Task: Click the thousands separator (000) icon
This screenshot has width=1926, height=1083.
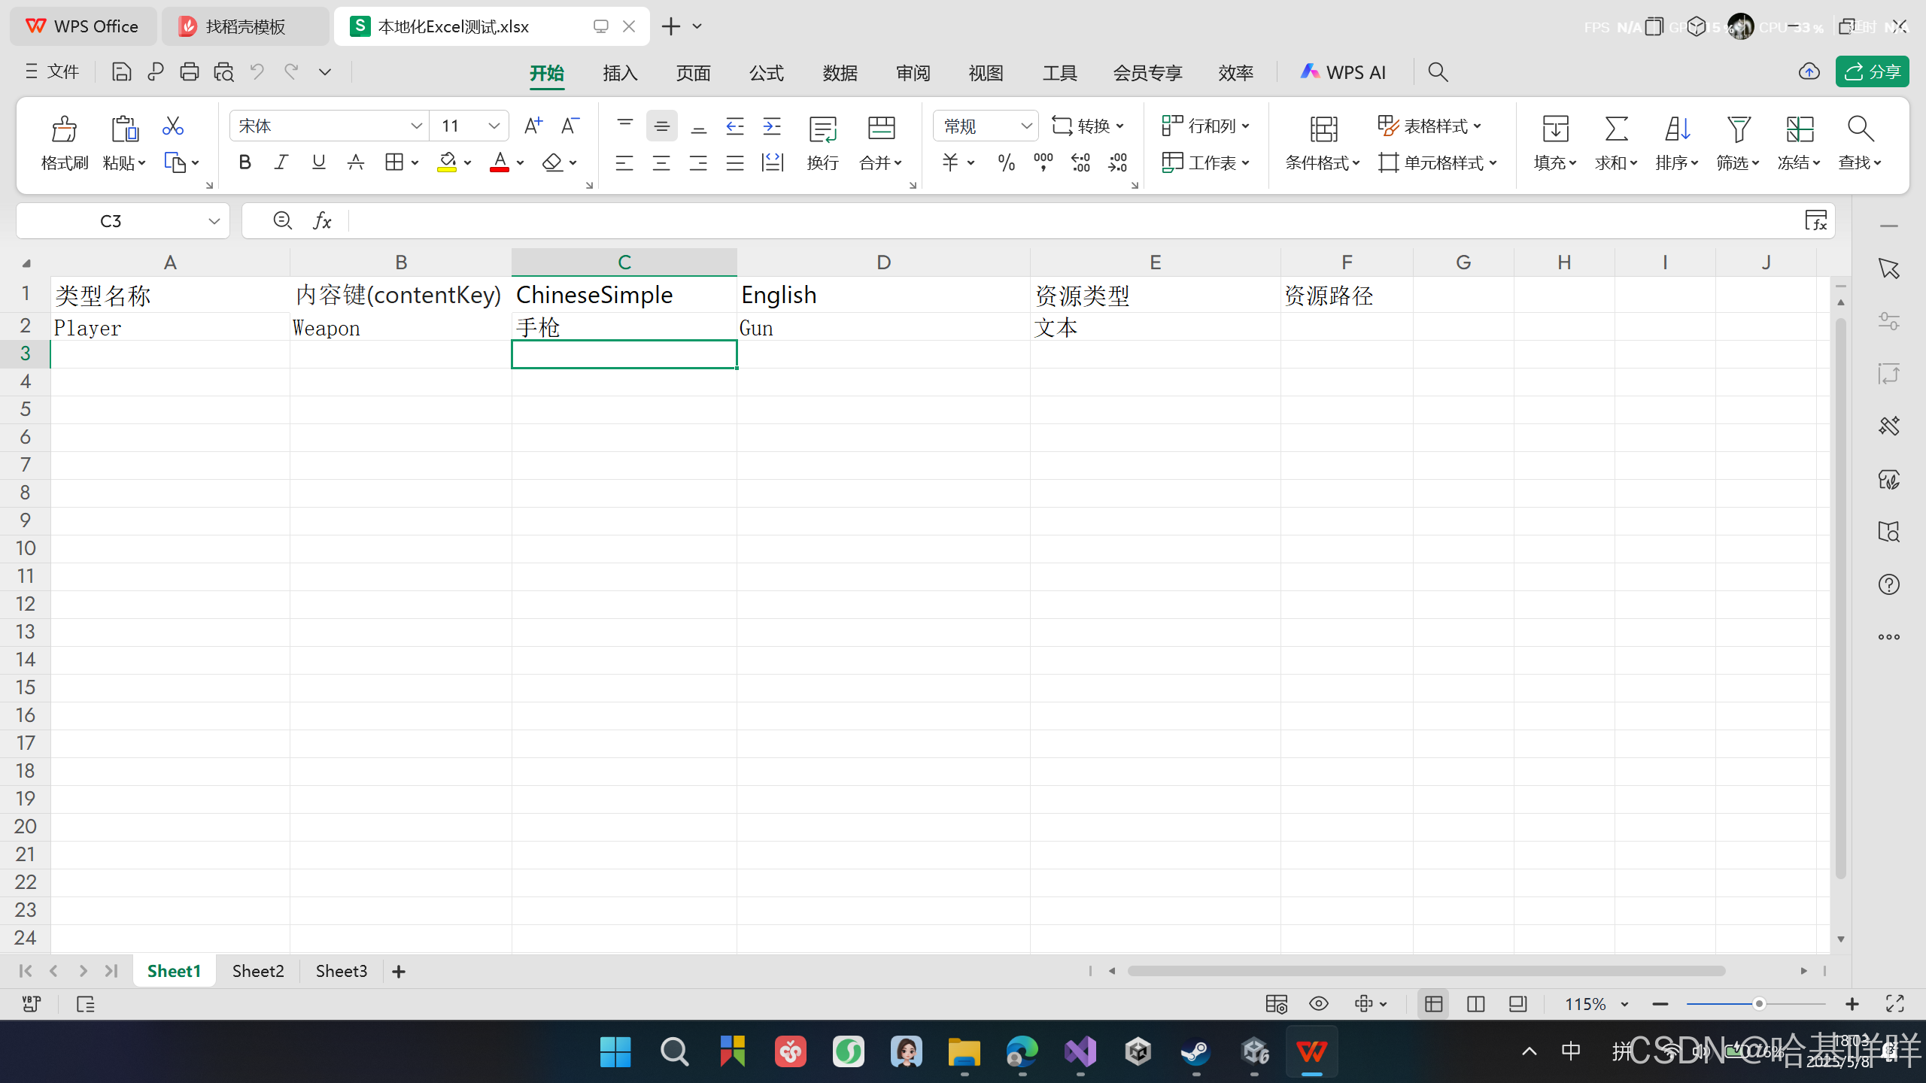Action: (1043, 162)
